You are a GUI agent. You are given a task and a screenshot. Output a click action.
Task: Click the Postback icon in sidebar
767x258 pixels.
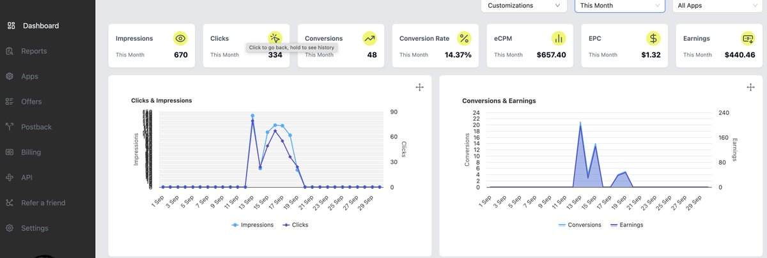(x=10, y=126)
